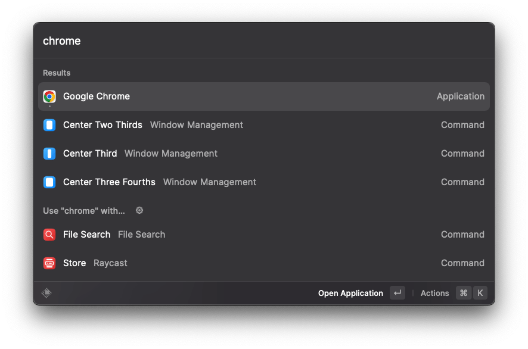Select Center Two Thirds command text
Screen dimensions: 528x349
[103, 125]
